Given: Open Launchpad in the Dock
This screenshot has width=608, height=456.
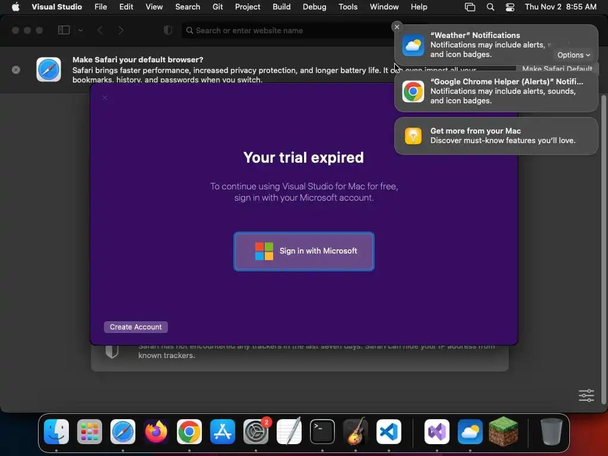Looking at the screenshot, I should coord(90,431).
